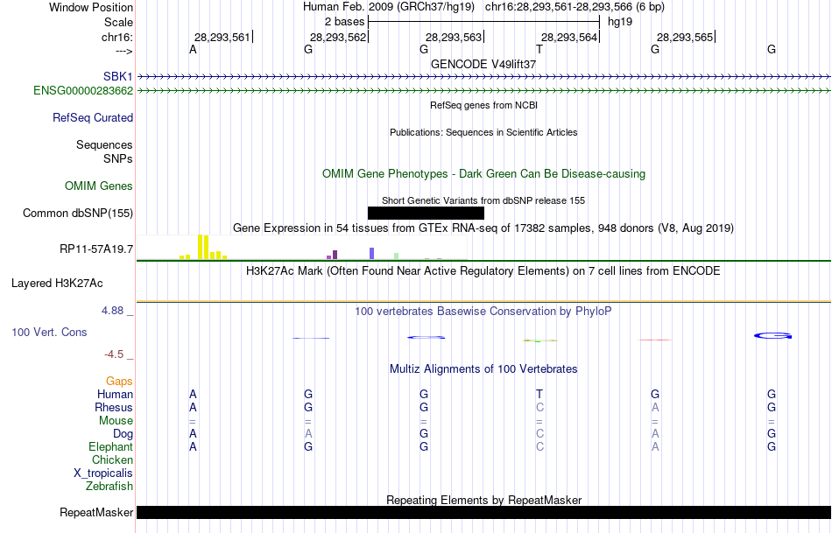Click the X_tropicalis species label
The width and height of the screenshot is (832, 533).
(x=103, y=473)
